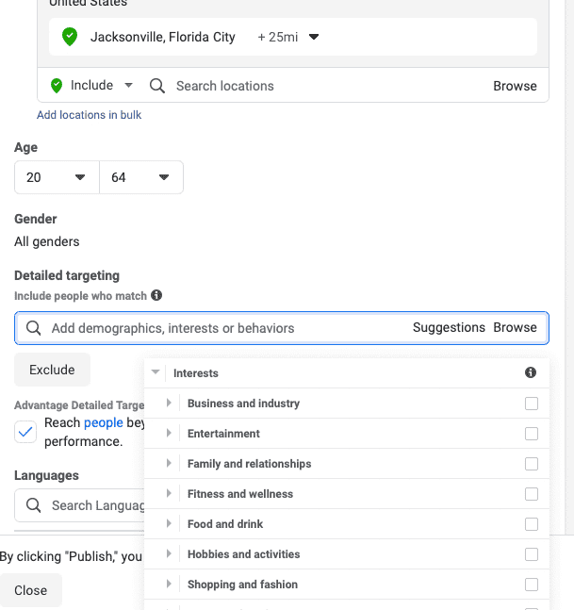Image resolution: width=574 pixels, height=610 pixels.
Task: Check the Fitness and wellness checkbox
Action: click(x=532, y=494)
